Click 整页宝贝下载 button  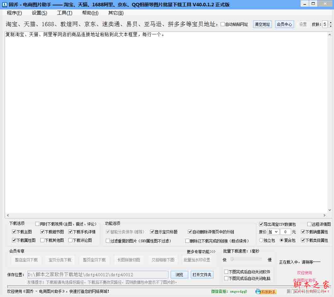[94, 260]
